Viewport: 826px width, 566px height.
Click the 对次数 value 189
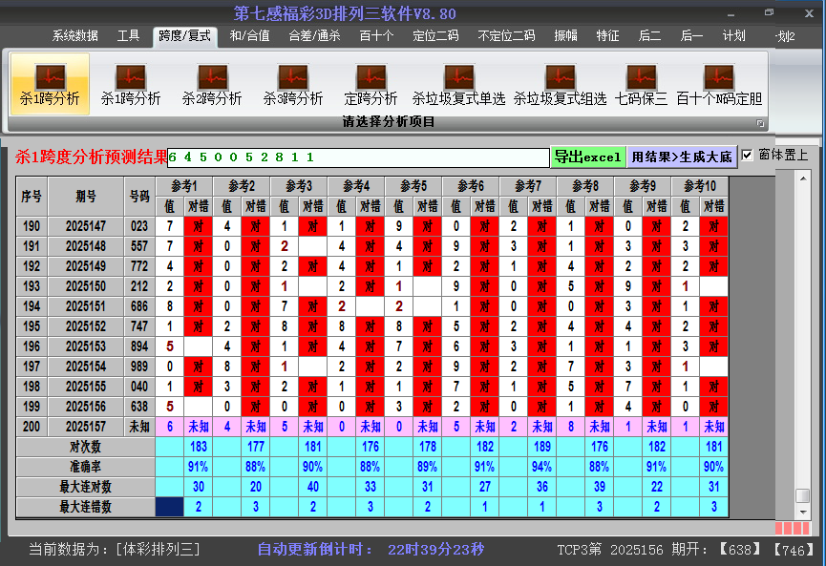[542, 447]
